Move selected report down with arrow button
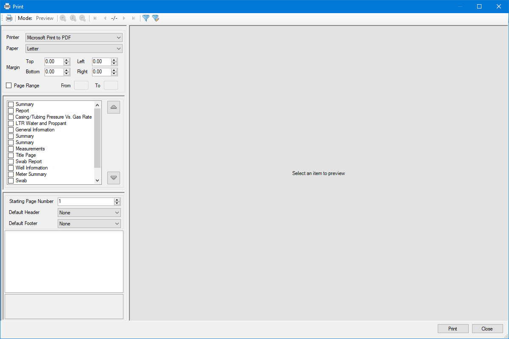The width and height of the screenshot is (509, 339). click(114, 178)
